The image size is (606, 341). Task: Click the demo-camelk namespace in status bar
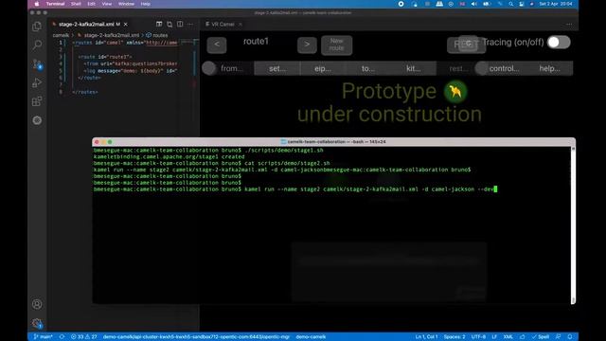[311, 337]
